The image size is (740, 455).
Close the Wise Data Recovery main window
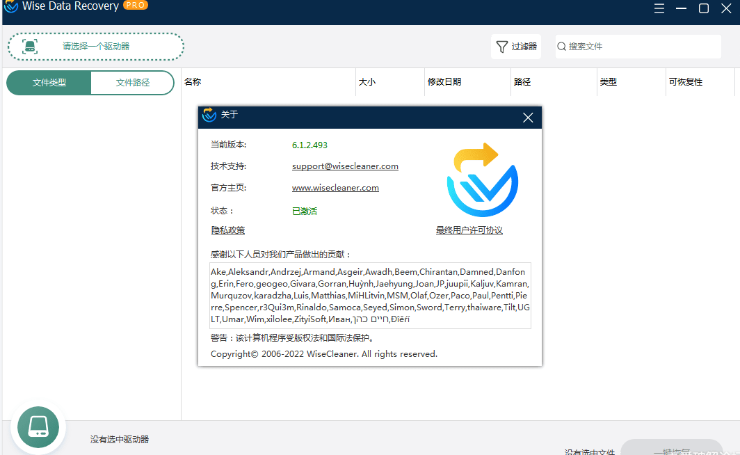(726, 8)
